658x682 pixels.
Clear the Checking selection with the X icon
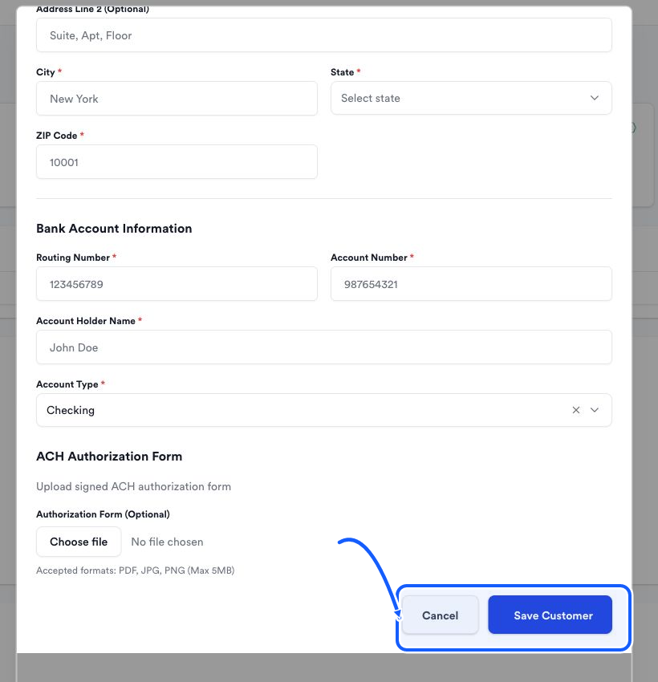pyautogui.click(x=576, y=410)
